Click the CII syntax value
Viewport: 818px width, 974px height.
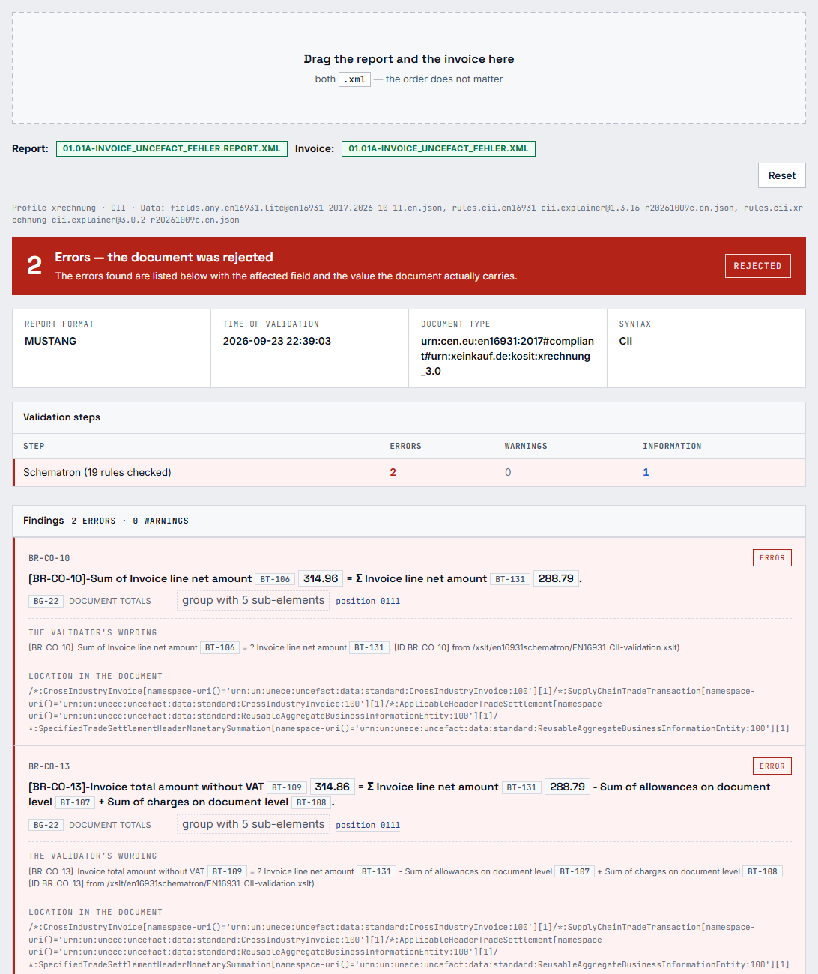[x=625, y=341]
